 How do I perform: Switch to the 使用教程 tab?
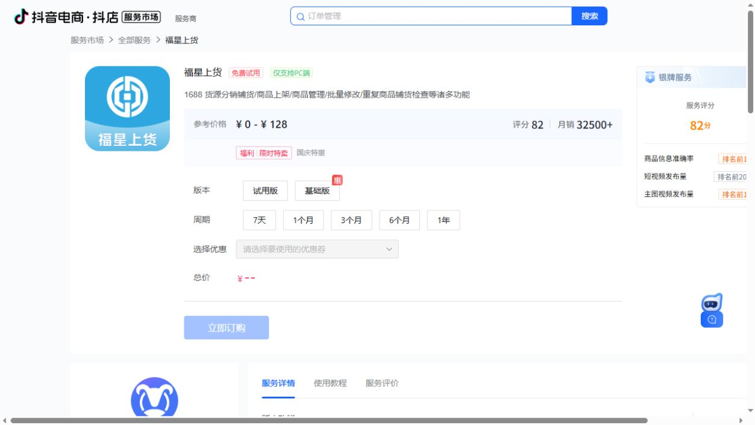(330, 383)
